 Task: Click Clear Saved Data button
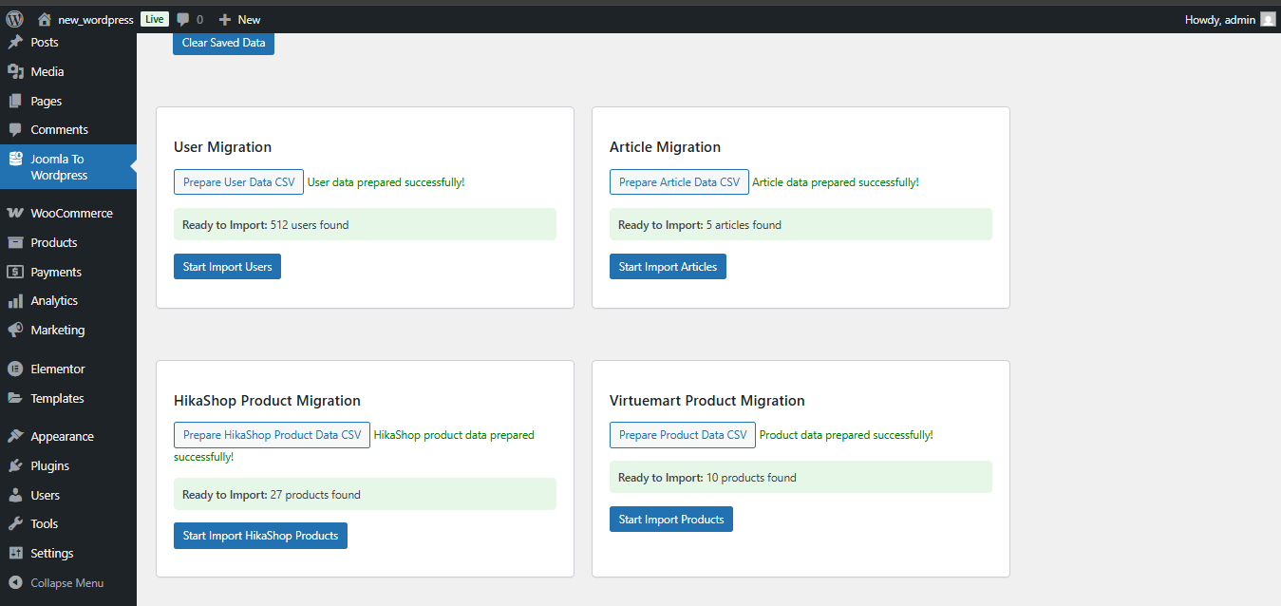(x=223, y=43)
